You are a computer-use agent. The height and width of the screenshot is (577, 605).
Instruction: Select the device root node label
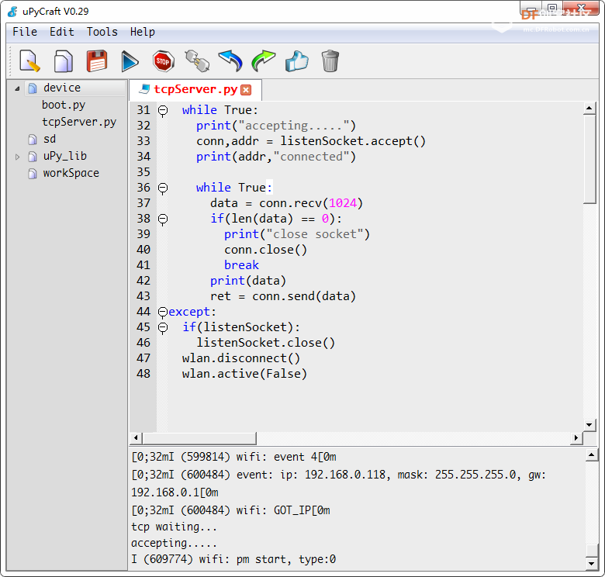[62, 88]
